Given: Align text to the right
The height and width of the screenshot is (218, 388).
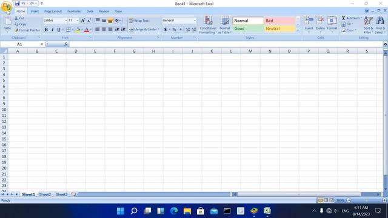Looking at the screenshot, I should [x=110, y=30].
